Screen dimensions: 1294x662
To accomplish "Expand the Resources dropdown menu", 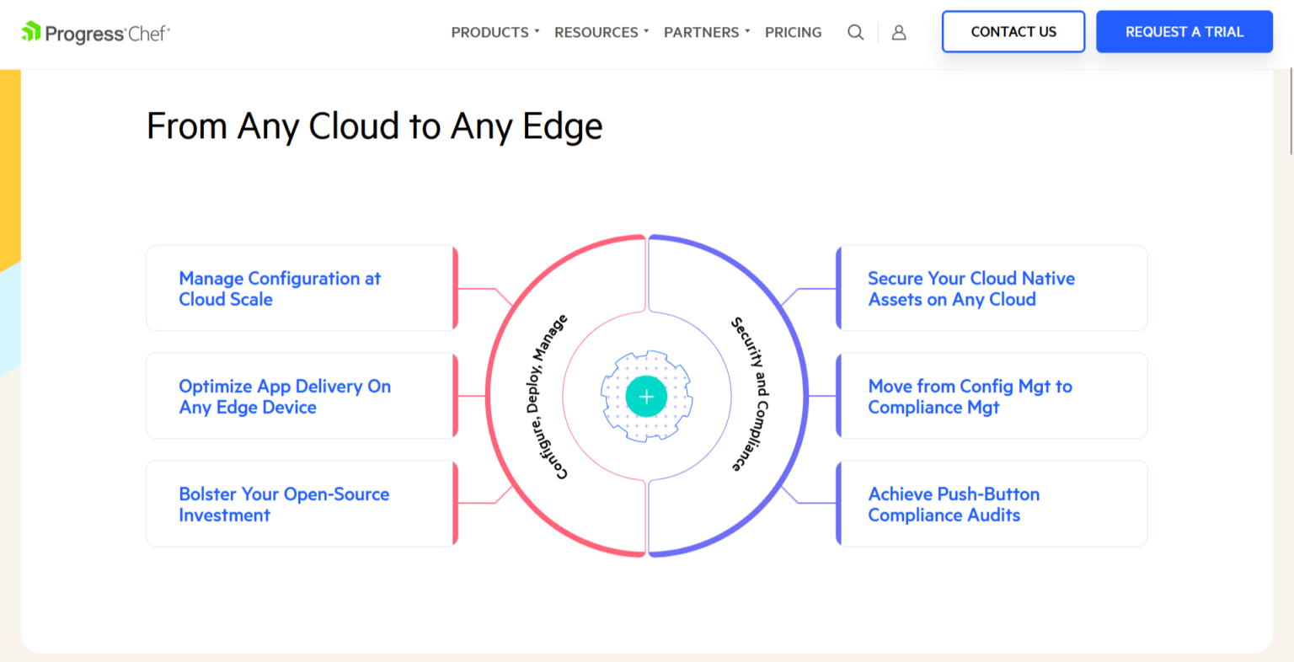I will tap(601, 32).
